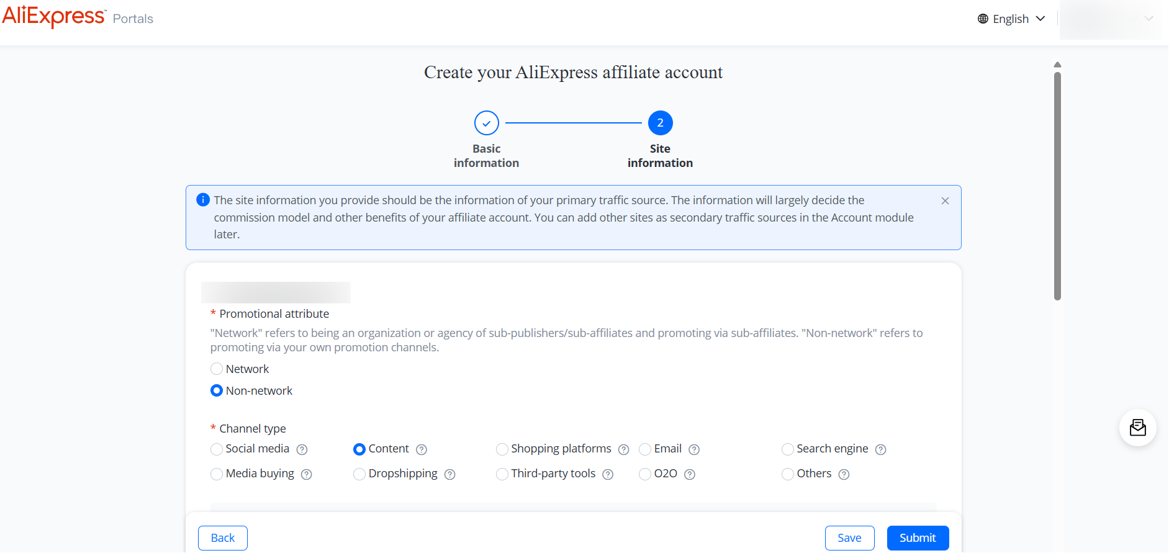Choose Dropshipping channel type
The image size is (1169, 553).
[x=359, y=474]
